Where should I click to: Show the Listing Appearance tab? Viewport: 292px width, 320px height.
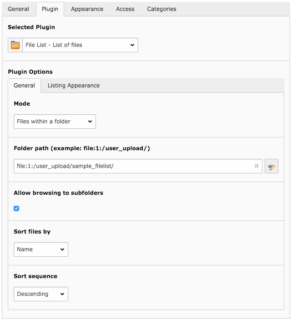[x=74, y=86]
